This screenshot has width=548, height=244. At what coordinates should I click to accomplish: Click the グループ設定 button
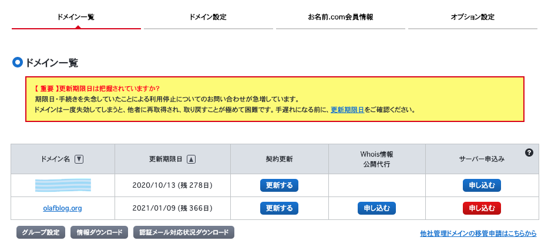coord(41,232)
